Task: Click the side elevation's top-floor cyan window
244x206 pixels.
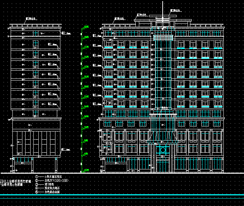Action: (35, 33)
